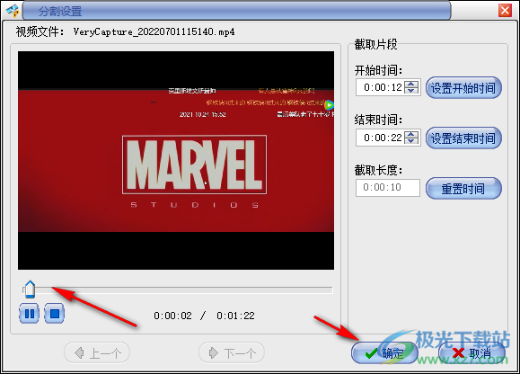Screen dimensions: 520x374
Task: Click the 截取片段 group title
Action: tap(375, 44)
